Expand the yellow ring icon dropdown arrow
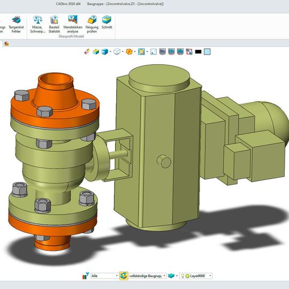The height and width of the screenshot is (289, 289). (147, 51)
